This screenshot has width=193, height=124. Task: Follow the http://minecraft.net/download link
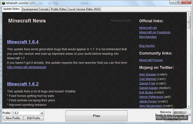pos(27,67)
